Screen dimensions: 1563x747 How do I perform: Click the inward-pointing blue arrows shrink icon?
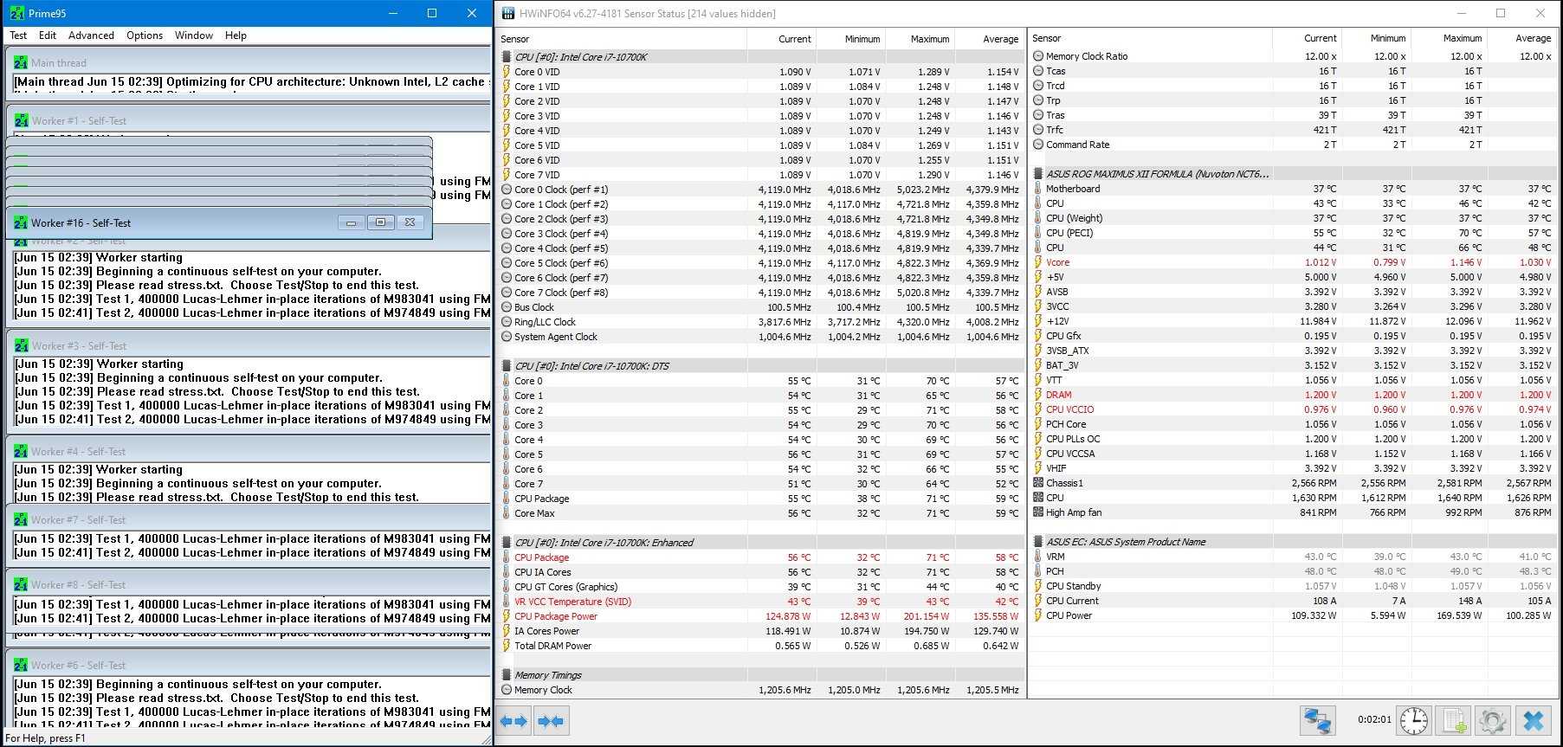[x=551, y=721]
